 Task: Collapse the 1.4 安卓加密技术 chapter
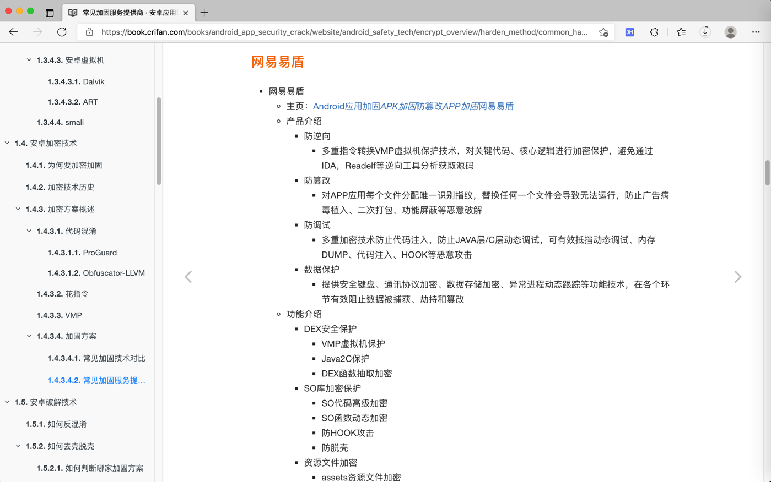tap(7, 143)
